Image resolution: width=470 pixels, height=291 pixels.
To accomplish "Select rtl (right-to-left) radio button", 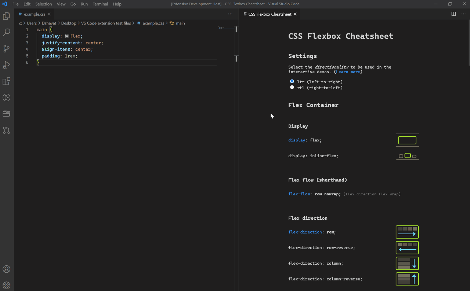I will click(x=292, y=87).
